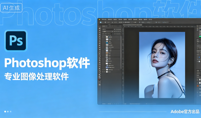The width and height of the screenshot is (201, 118).
Task: Click the bottommost icon of the tools bar
Action: click(x=100, y=85)
